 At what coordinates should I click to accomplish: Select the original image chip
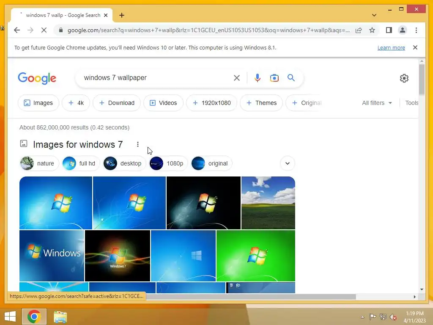pos(211,163)
